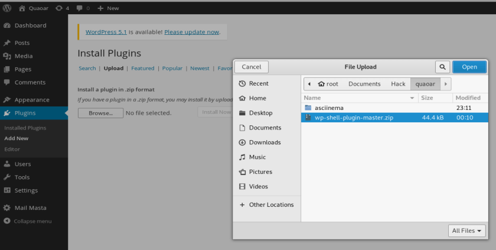This screenshot has height=250, width=496.
Task: Click the Name column sort arrow
Action: click(412, 98)
